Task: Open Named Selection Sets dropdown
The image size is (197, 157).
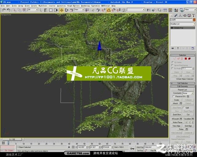Action: click(136, 10)
